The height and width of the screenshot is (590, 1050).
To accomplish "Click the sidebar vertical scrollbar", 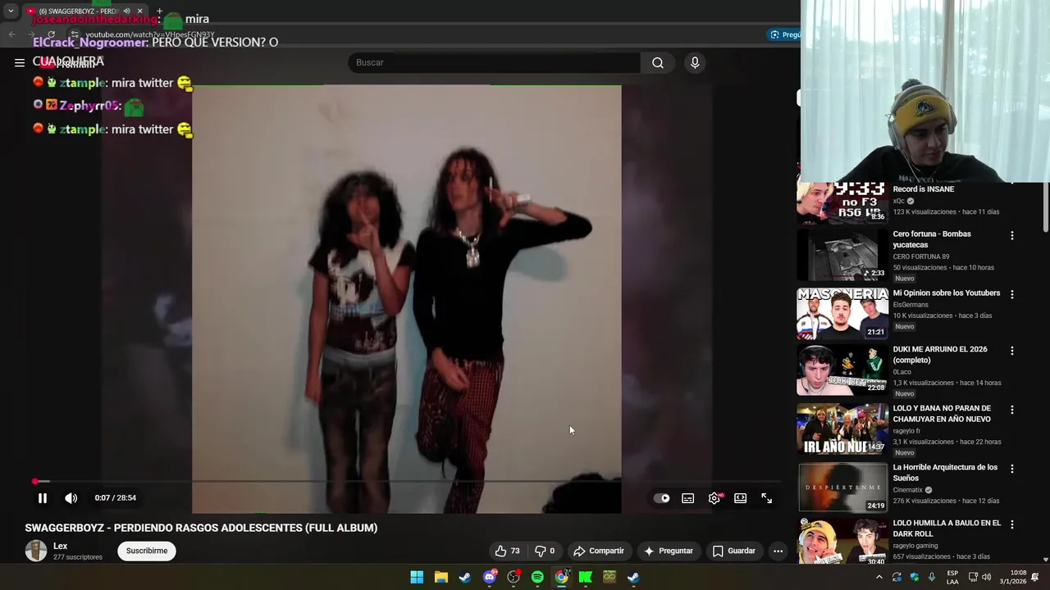I will [1045, 209].
